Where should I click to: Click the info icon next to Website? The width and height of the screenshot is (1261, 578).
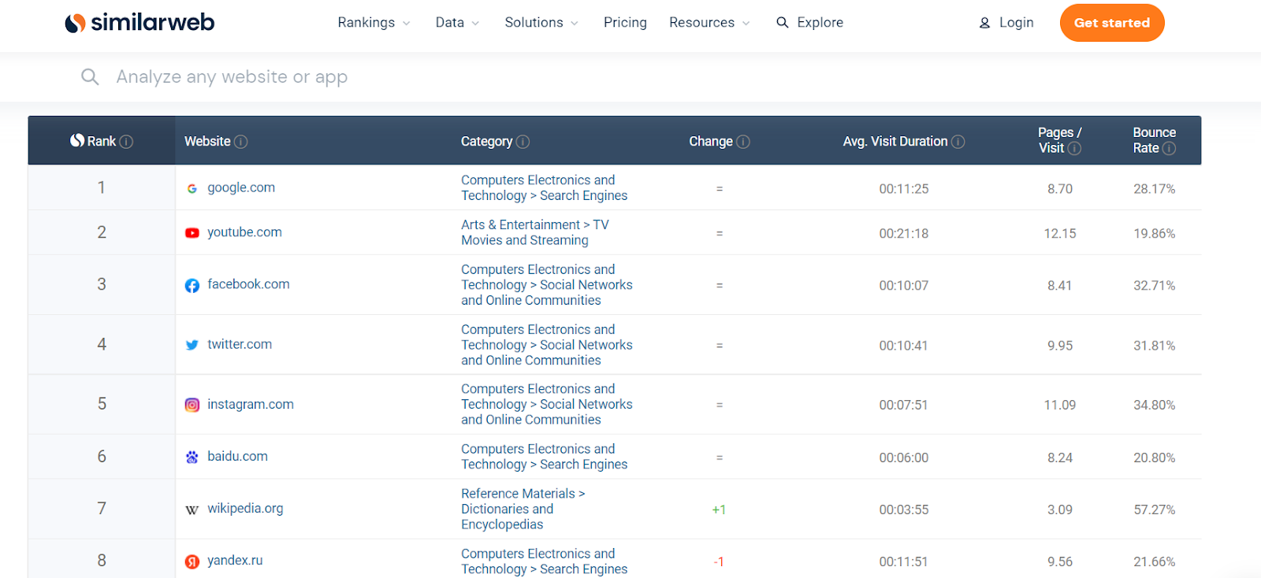pos(241,142)
